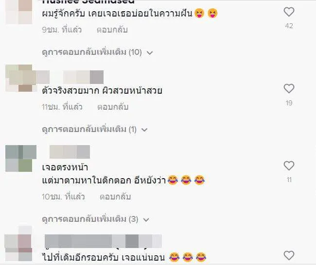Click ตอบกลับ on the 11ชม. comment

coord(113,107)
